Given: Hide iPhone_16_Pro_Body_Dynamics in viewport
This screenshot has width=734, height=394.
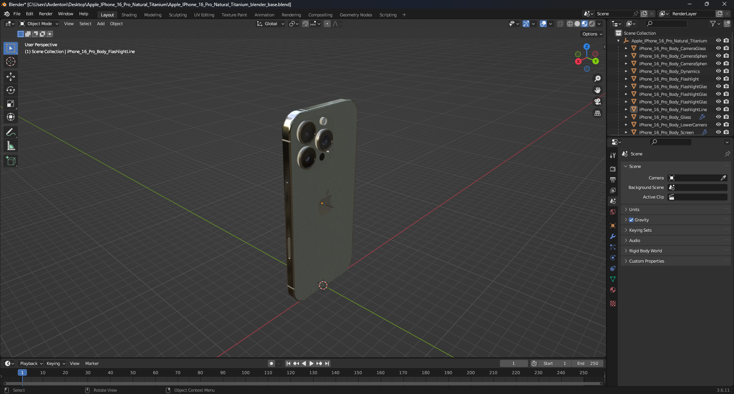Looking at the screenshot, I should 718,71.
